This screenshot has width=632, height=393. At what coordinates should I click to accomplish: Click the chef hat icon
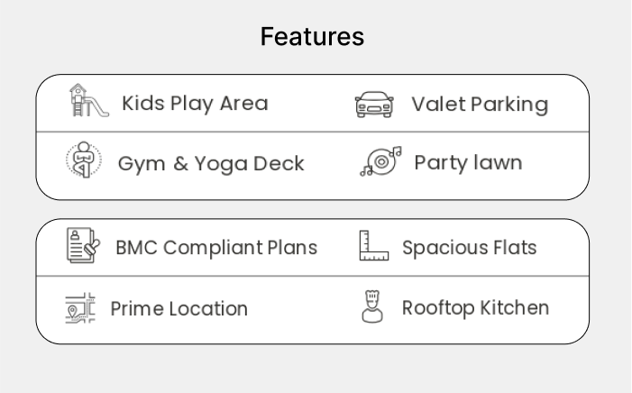(x=372, y=306)
